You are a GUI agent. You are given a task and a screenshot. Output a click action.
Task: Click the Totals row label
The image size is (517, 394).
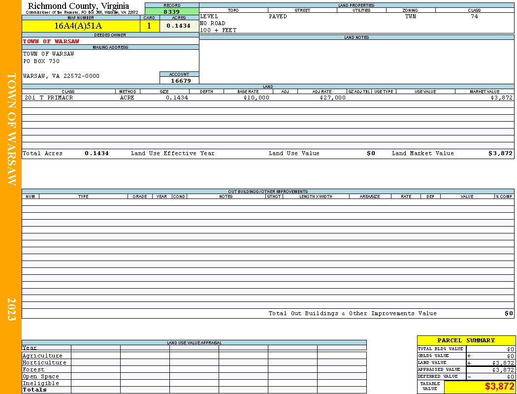34,390
